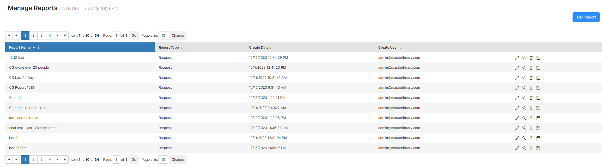Image resolution: width=602 pixels, height=167 pixels.
Task: Click the top Change page size button
Action: pos(178,36)
